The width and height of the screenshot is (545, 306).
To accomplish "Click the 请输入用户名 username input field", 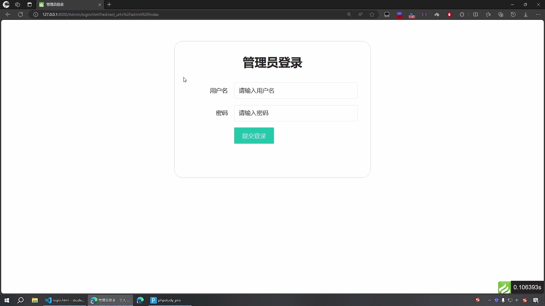I will (x=296, y=90).
